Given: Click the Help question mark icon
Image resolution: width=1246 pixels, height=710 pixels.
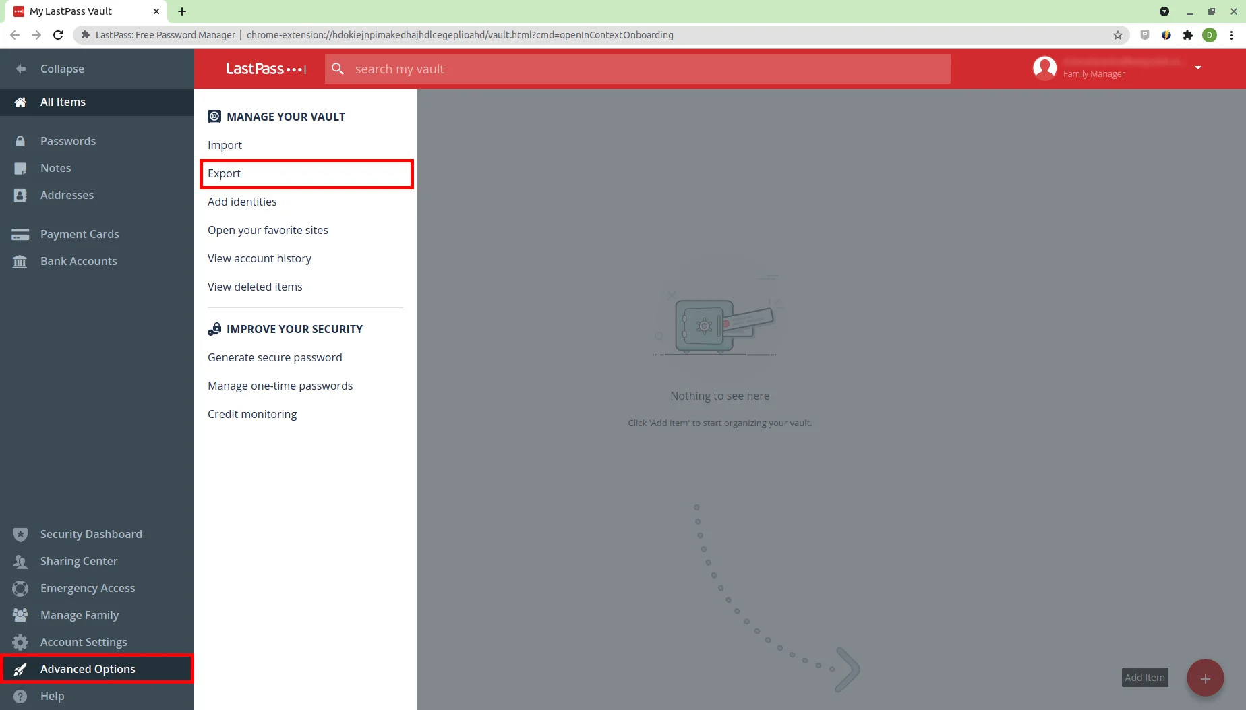Looking at the screenshot, I should point(20,696).
